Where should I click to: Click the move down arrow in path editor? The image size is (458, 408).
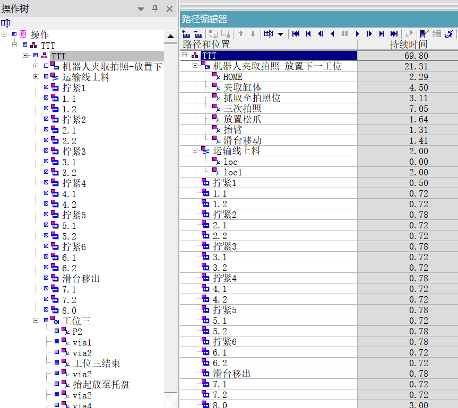253,34
